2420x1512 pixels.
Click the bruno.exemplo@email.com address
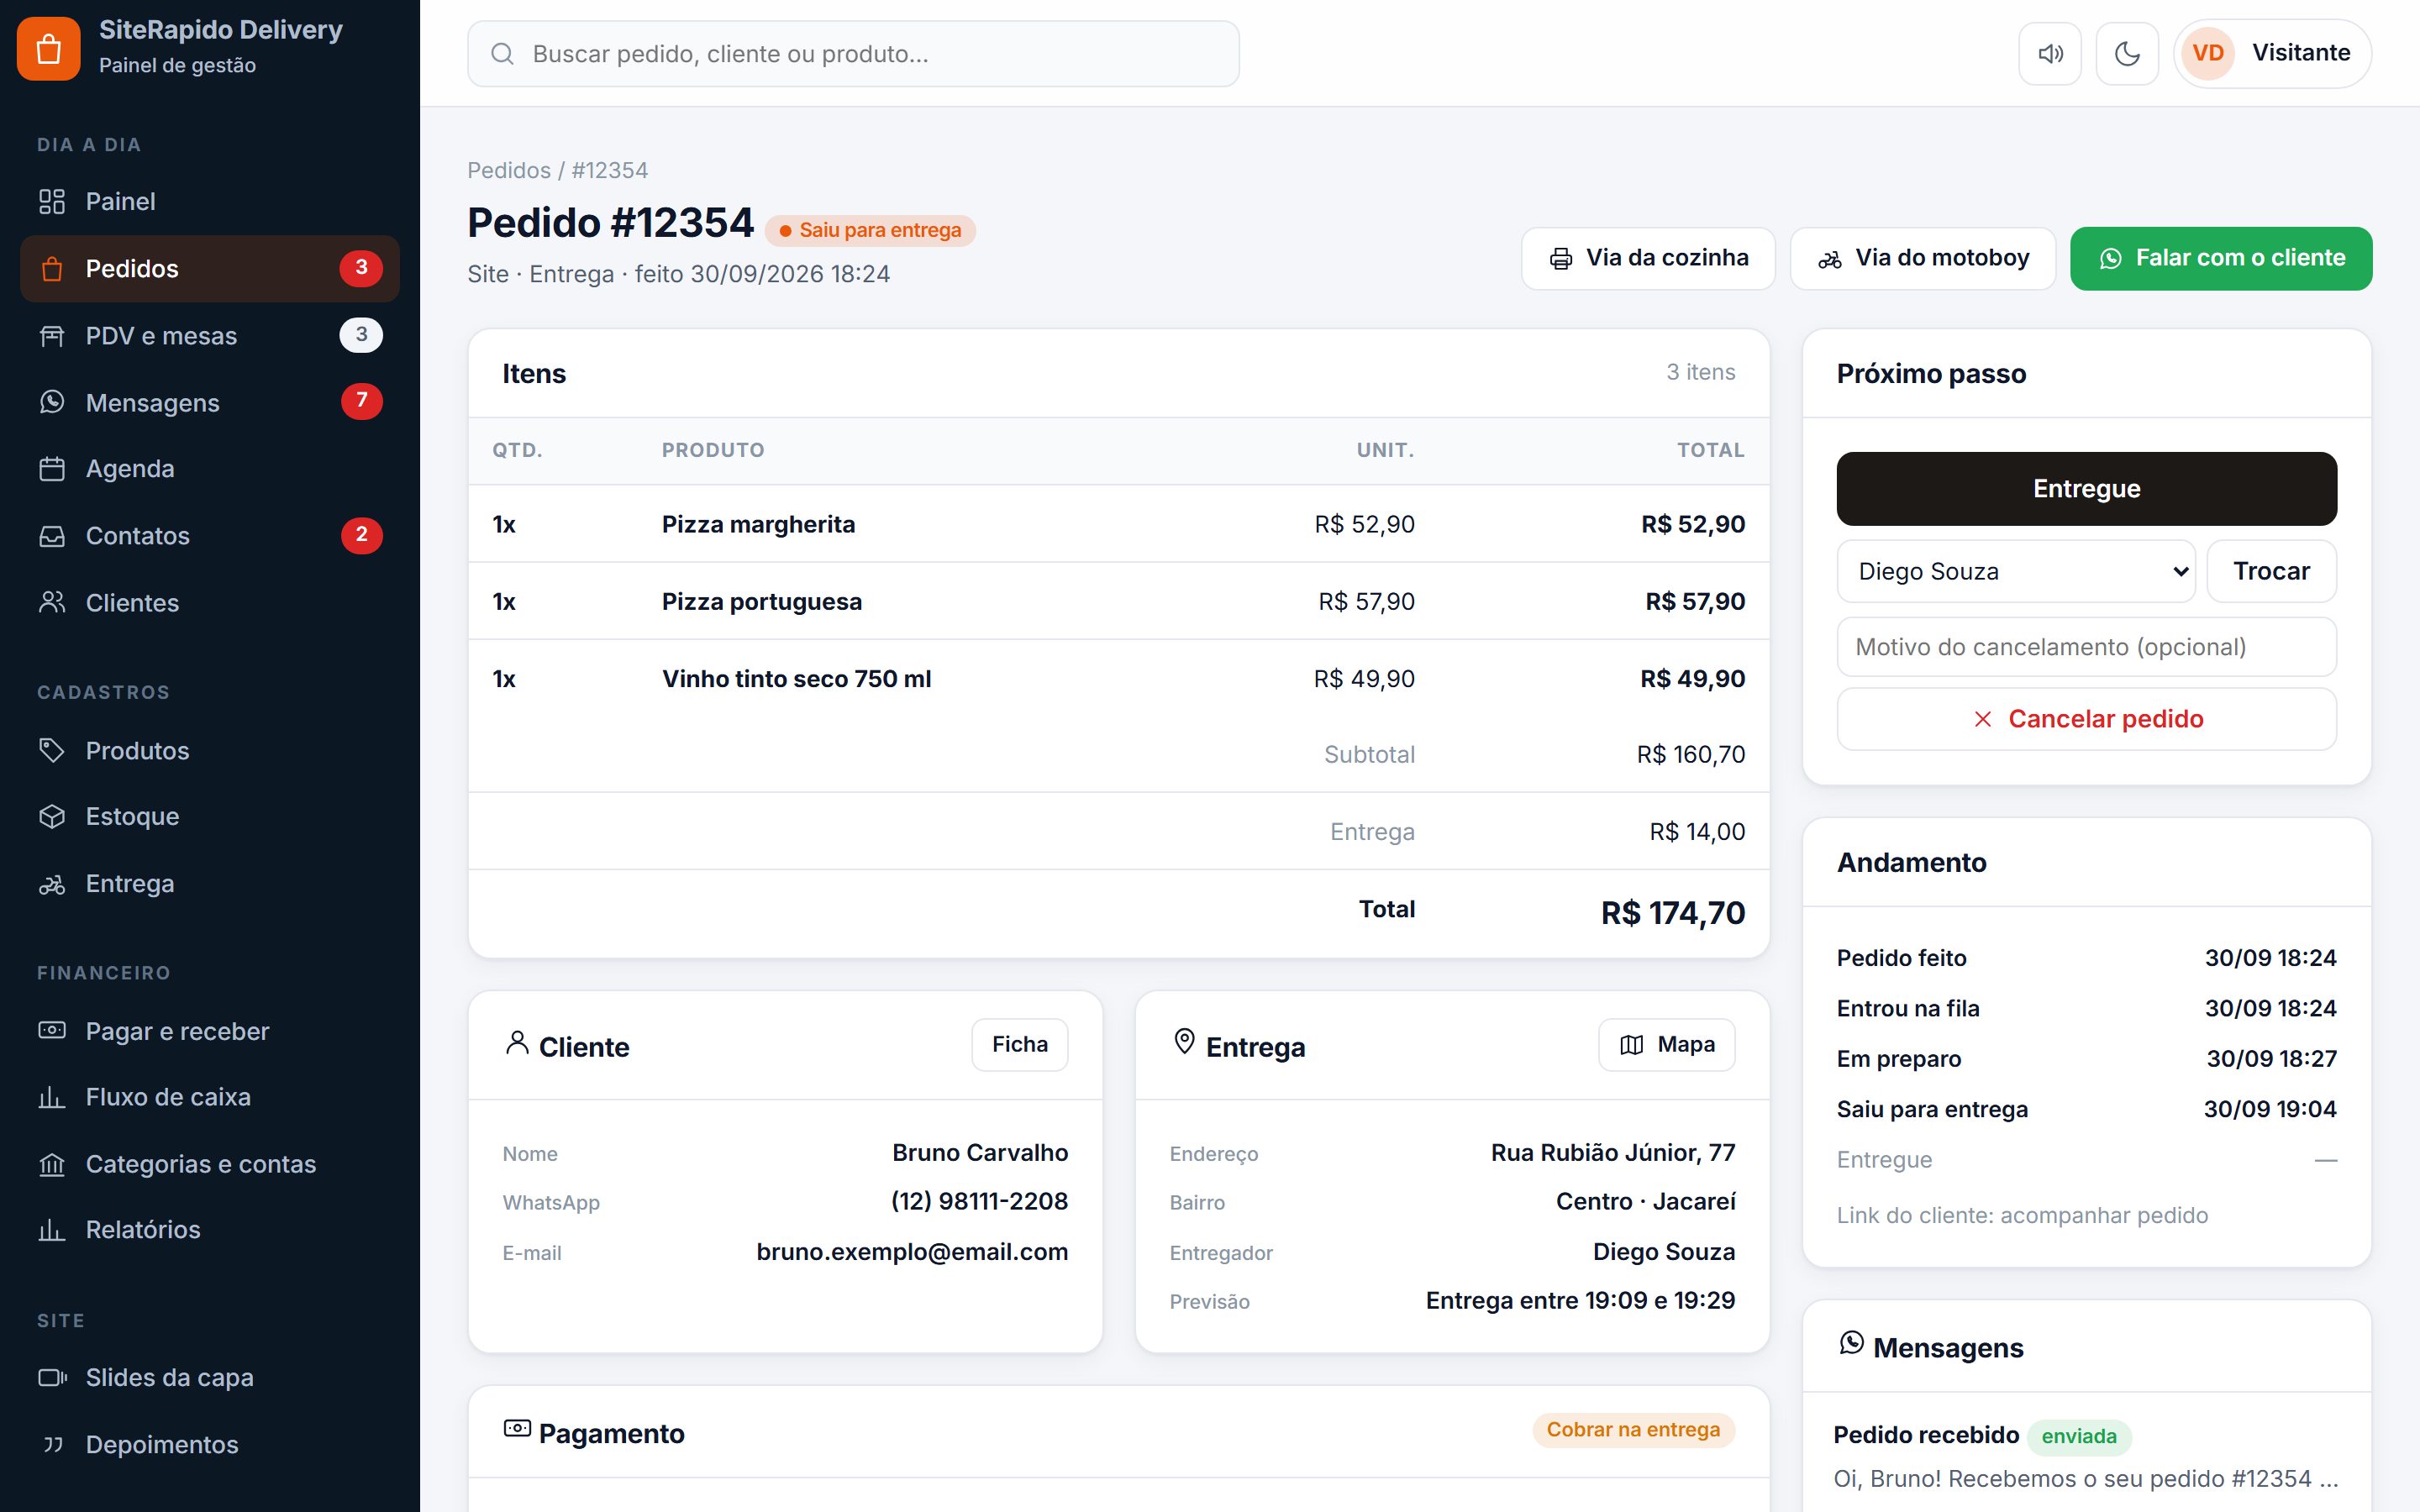pyautogui.click(x=912, y=1252)
